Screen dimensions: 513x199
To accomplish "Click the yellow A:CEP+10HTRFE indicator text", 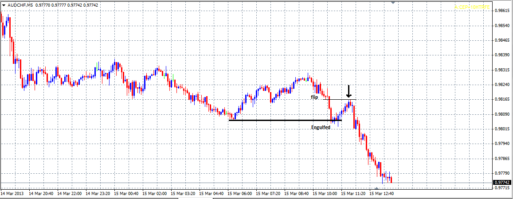I will pos(472,7).
